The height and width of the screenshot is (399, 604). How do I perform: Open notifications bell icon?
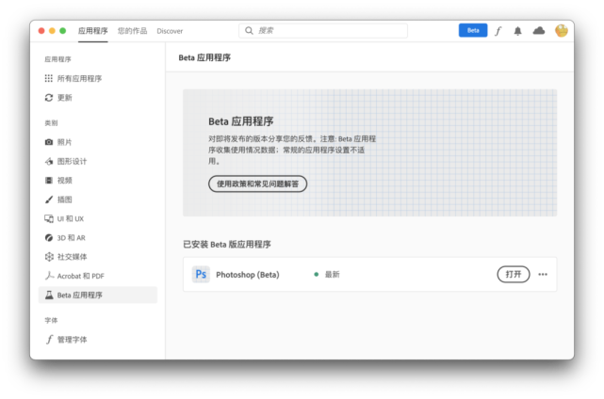[x=517, y=31]
